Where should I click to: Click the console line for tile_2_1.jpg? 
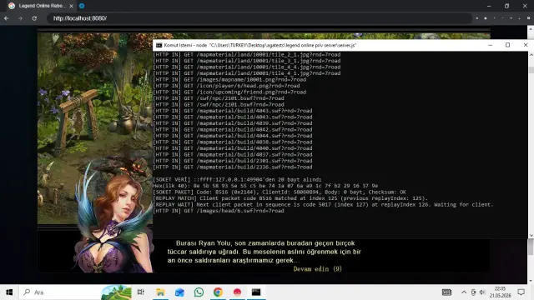pyautogui.click(x=247, y=54)
